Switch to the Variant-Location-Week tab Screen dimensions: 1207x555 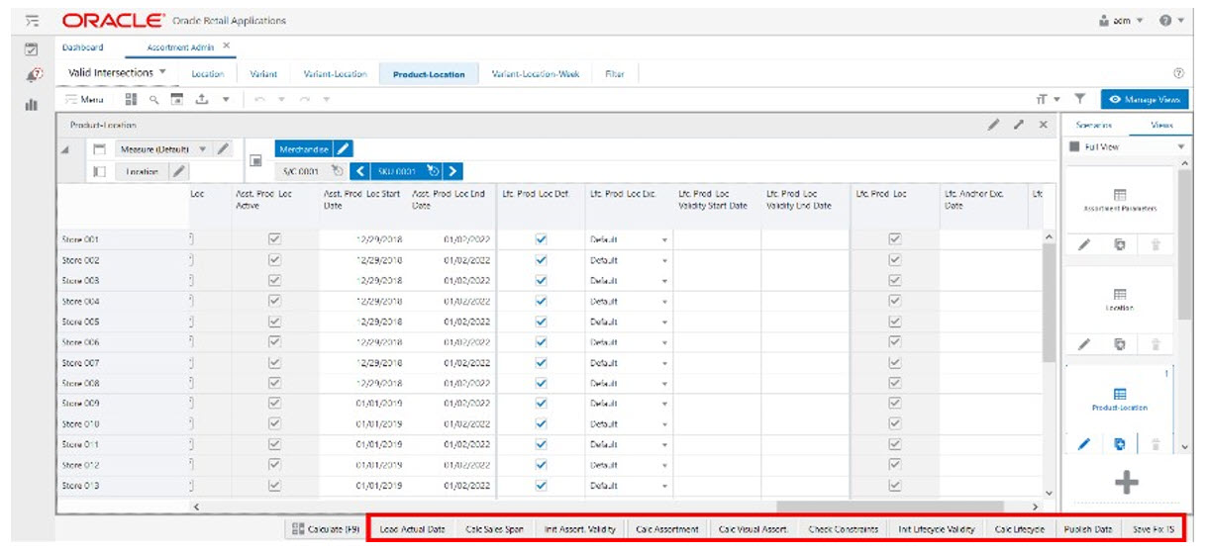pos(536,74)
